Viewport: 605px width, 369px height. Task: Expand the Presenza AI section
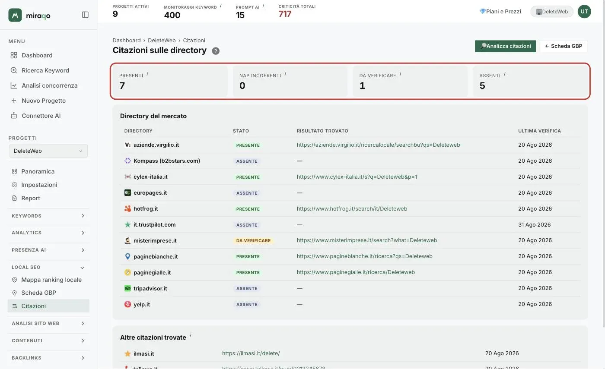click(x=48, y=250)
